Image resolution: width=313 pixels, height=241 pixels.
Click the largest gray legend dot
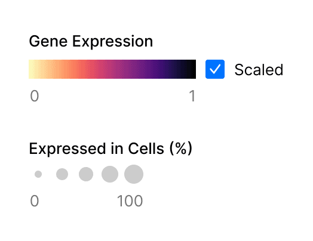(x=134, y=174)
